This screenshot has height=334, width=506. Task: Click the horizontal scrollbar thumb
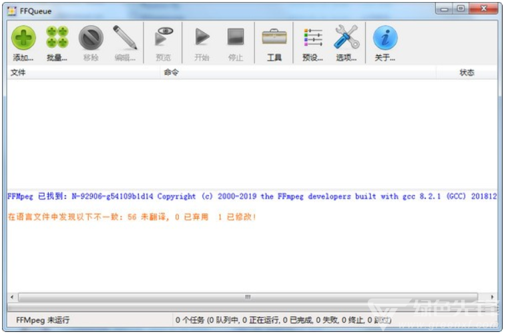pyautogui.click(x=248, y=297)
